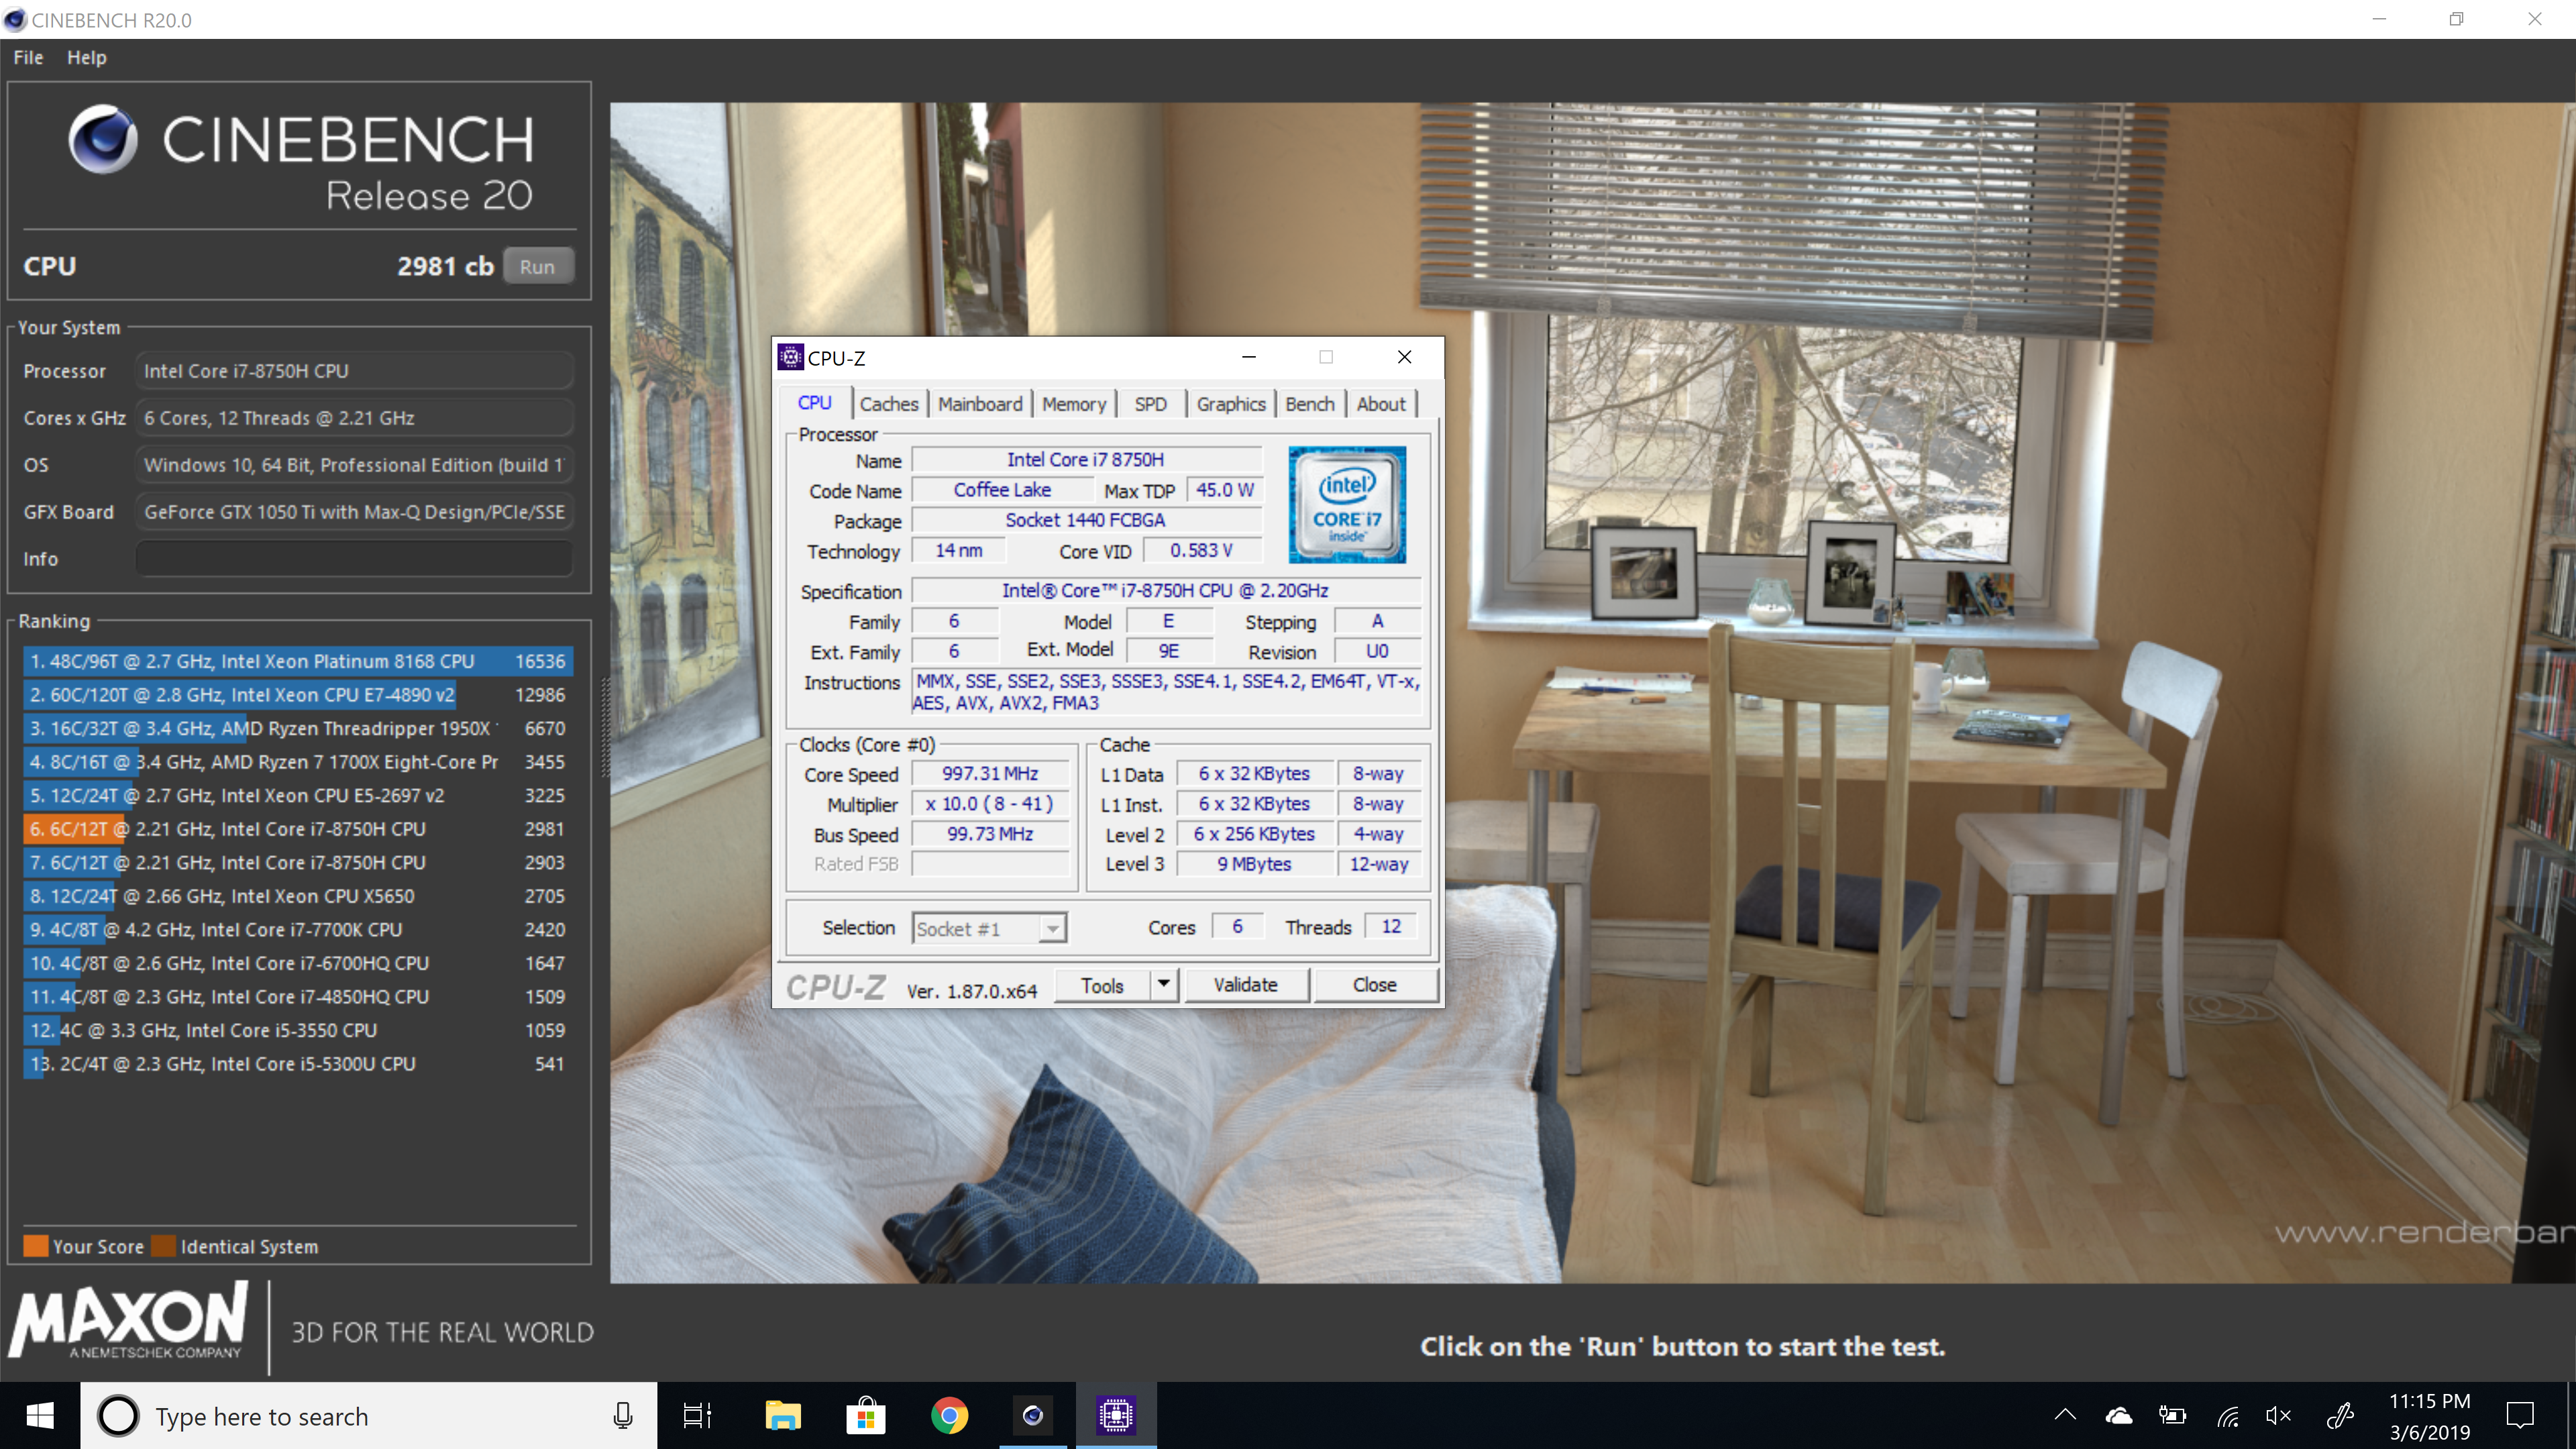This screenshot has height=1449, width=2576.
Task: Select ranking row Intel Core i5-3550 CPU
Action: point(298,1031)
